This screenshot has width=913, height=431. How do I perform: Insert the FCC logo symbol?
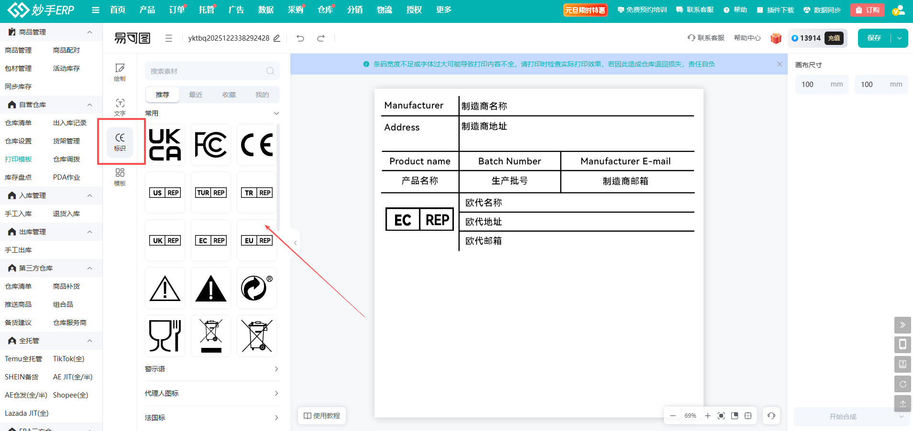[211, 145]
